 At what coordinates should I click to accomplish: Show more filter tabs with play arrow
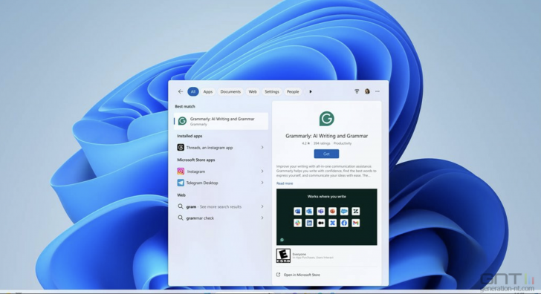point(311,91)
